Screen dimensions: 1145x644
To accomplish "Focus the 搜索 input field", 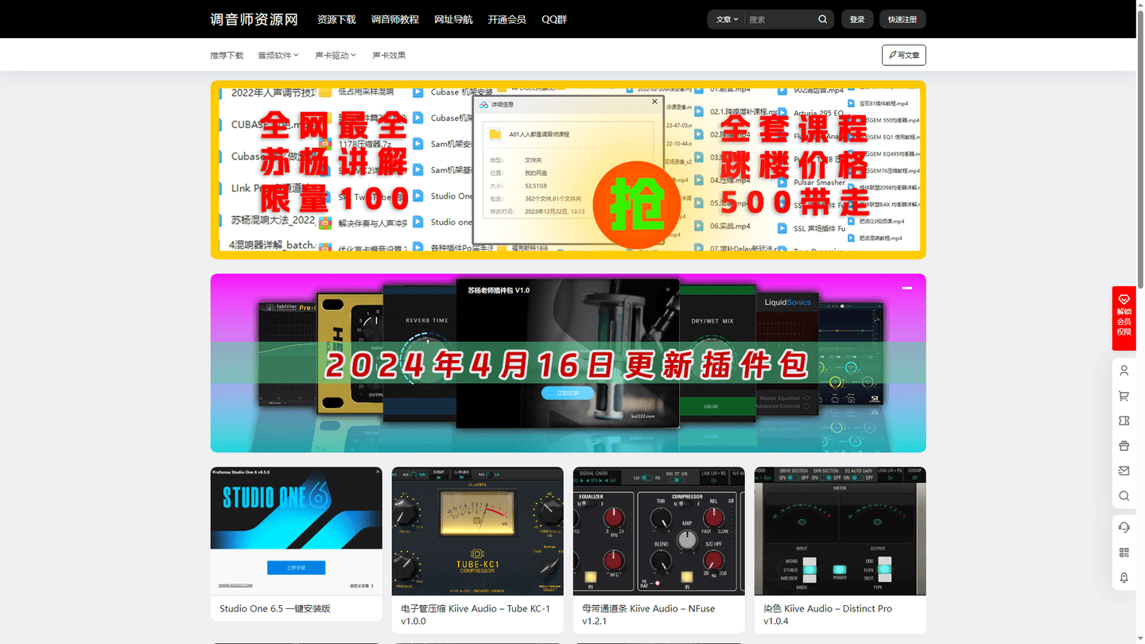I will 779,19.
